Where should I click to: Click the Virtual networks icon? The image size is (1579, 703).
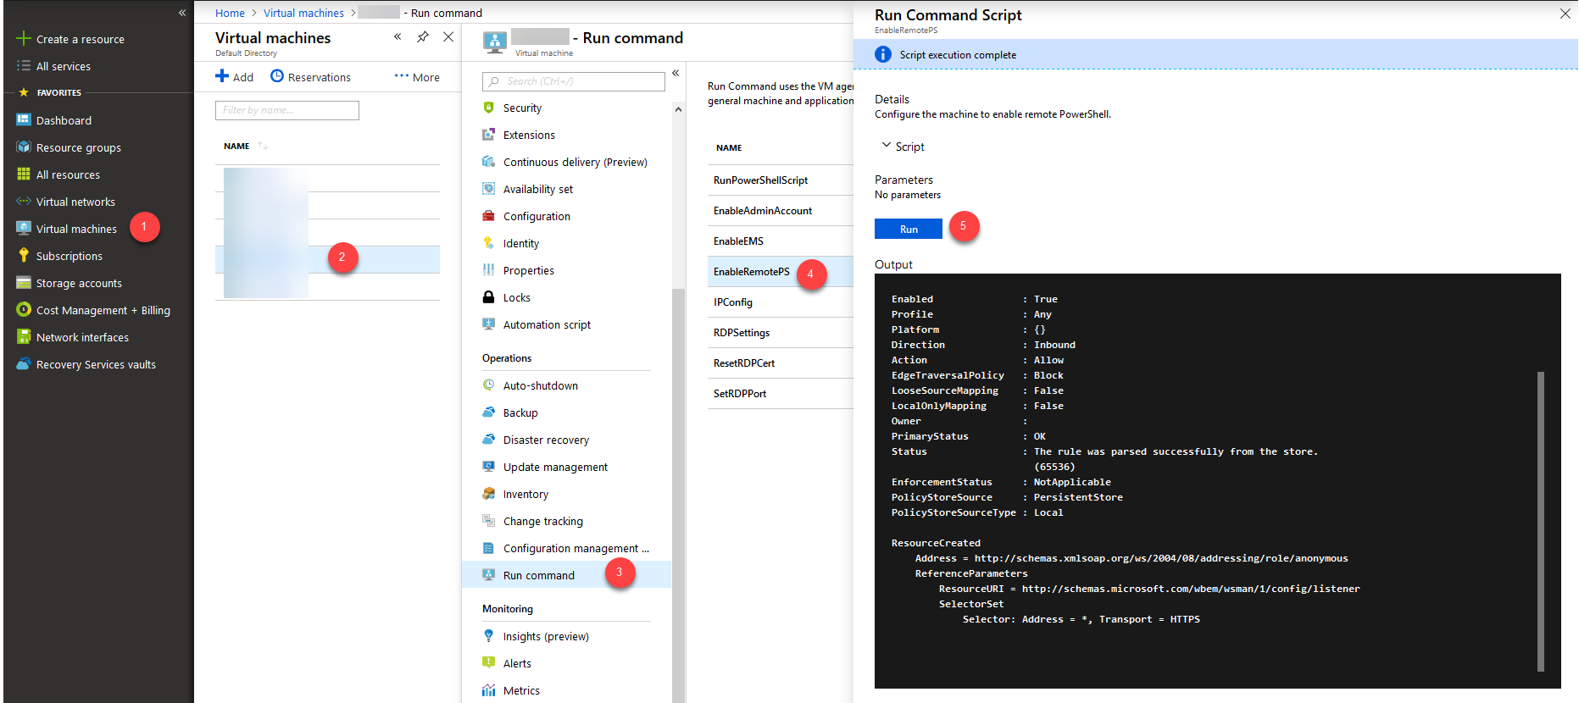click(x=24, y=202)
